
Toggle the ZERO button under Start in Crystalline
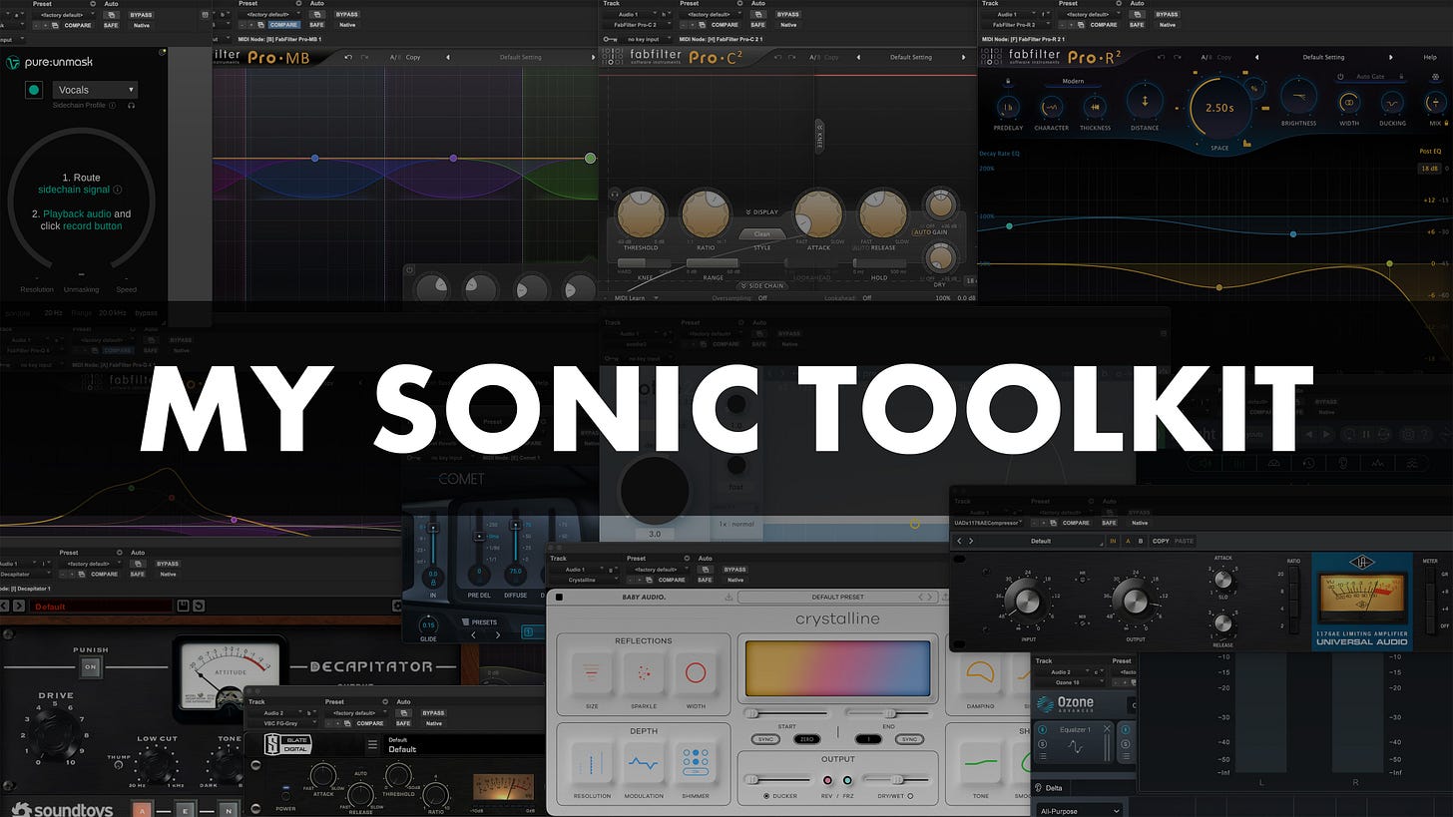pyautogui.click(x=806, y=739)
